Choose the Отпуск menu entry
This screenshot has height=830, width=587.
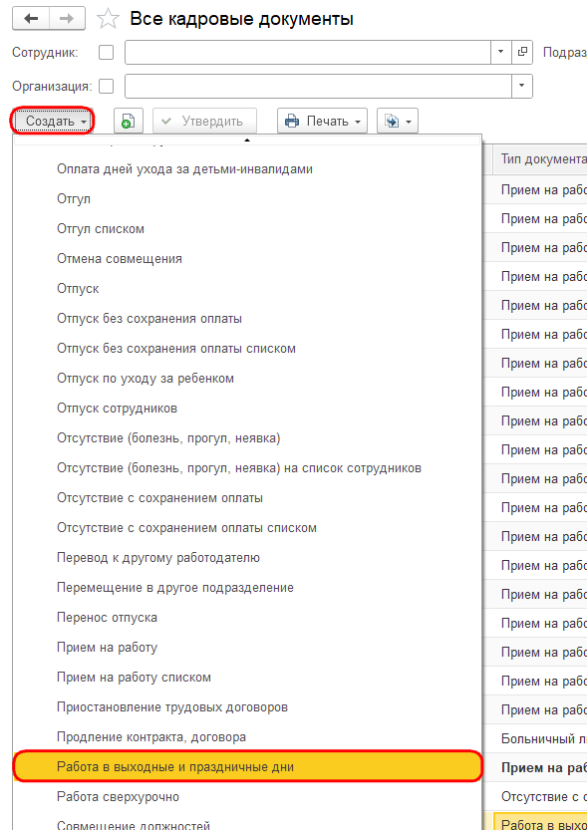[247, 289]
